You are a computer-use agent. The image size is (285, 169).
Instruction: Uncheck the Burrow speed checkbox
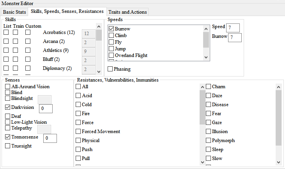pyautogui.click(x=112, y=29)
